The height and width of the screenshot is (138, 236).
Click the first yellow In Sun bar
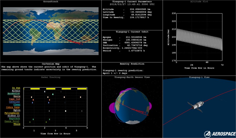pyautogui.click(x=35, y=89)
